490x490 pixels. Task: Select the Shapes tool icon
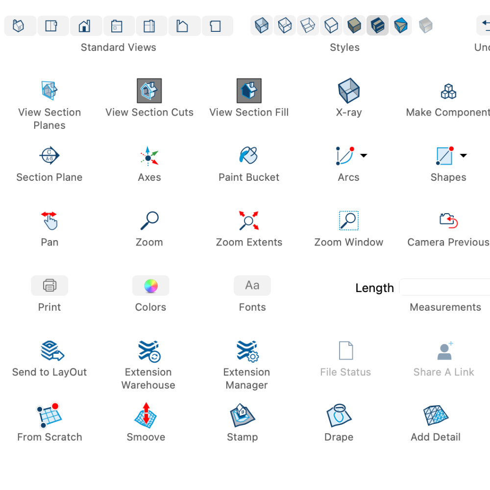point(445,156)
